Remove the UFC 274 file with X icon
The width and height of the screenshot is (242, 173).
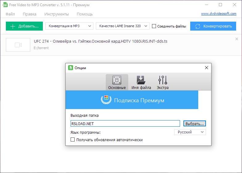237,39
